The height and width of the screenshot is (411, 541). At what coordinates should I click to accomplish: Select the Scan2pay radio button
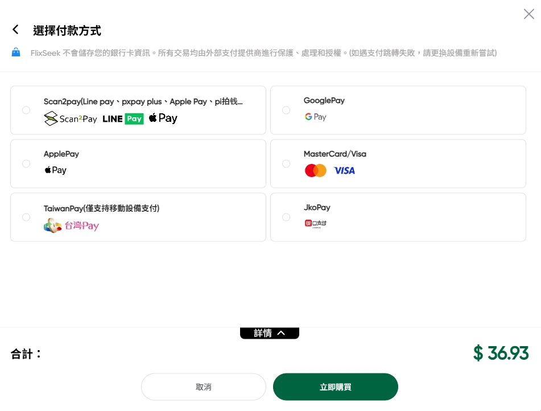coord(26,110)
